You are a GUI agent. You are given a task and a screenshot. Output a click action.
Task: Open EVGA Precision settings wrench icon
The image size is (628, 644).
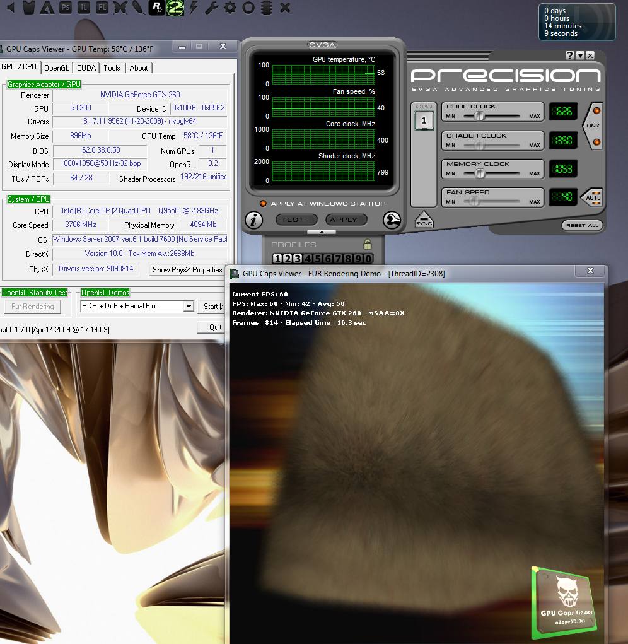point(392,220)
